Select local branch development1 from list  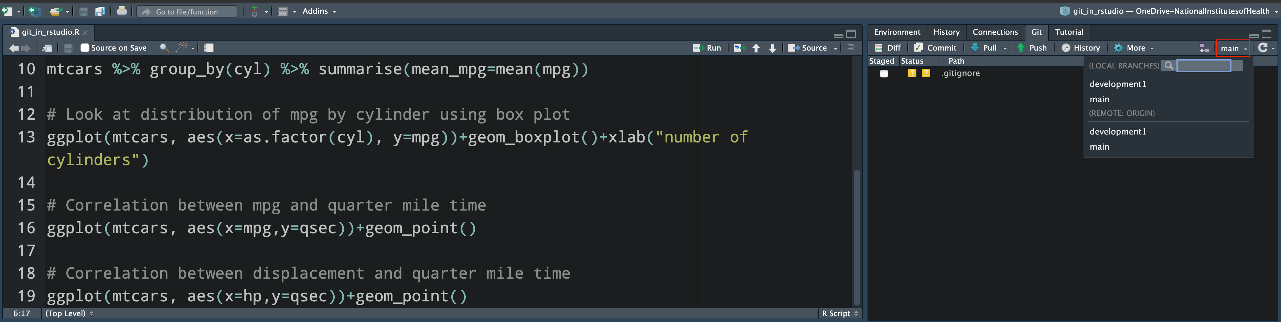[1118, 84]
